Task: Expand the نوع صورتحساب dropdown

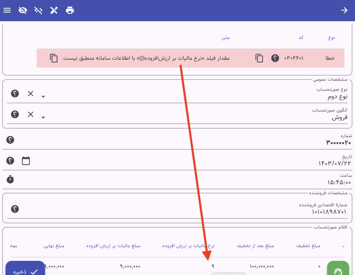Action: tap(43, 97)
